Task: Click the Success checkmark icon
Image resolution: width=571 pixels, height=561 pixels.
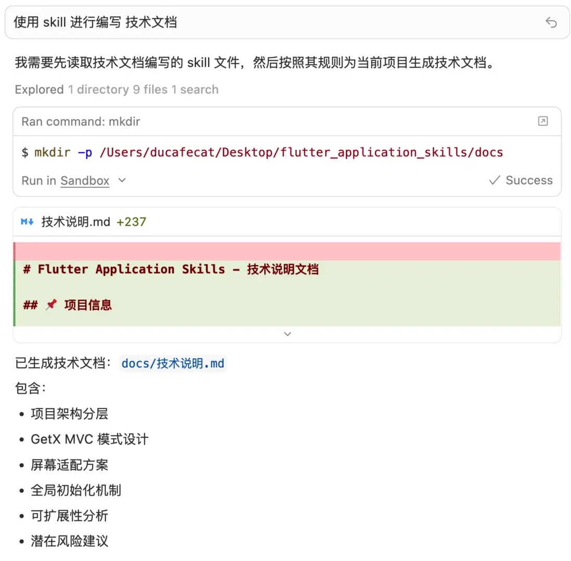Action: click(x=494, y=180)
